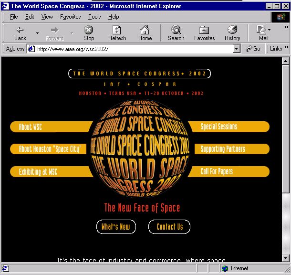Expand the Mail button dropdown arrow
The image size is (291, 275).
click(269, 30)
